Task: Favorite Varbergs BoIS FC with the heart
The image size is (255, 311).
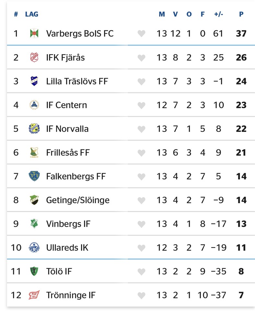Action: (x=141, y=34)
